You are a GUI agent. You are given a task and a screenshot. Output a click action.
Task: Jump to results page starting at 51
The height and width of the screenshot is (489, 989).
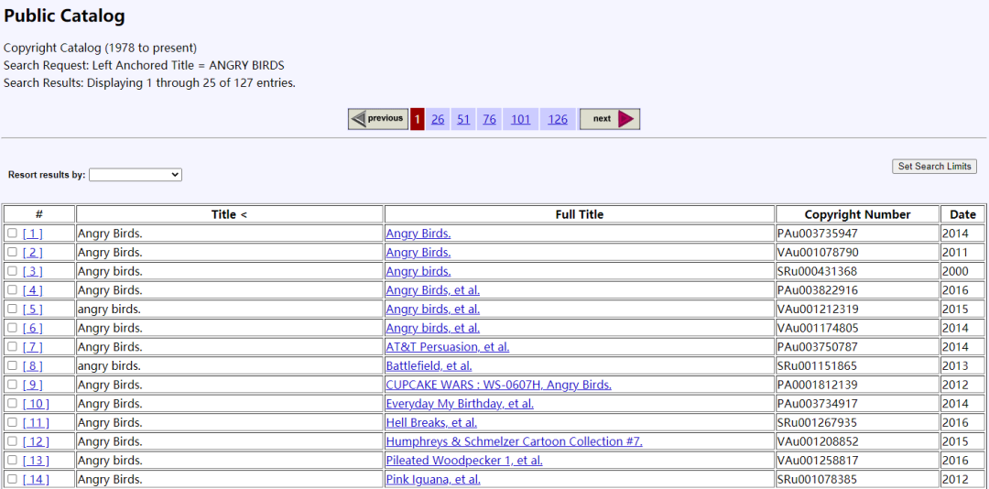[x=463, y=119]
